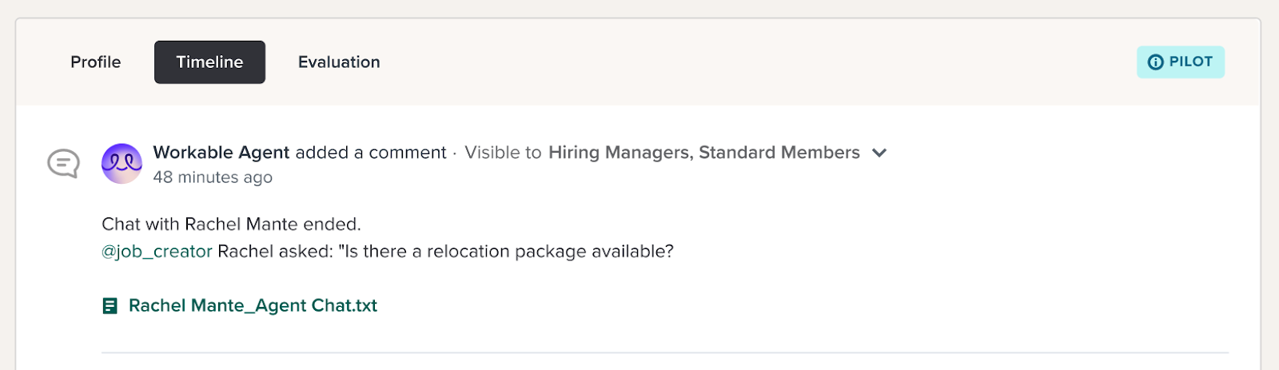Expand the comment visibility chevron
The height and width of the screenshot is (370, 1279).
point(879,153)
